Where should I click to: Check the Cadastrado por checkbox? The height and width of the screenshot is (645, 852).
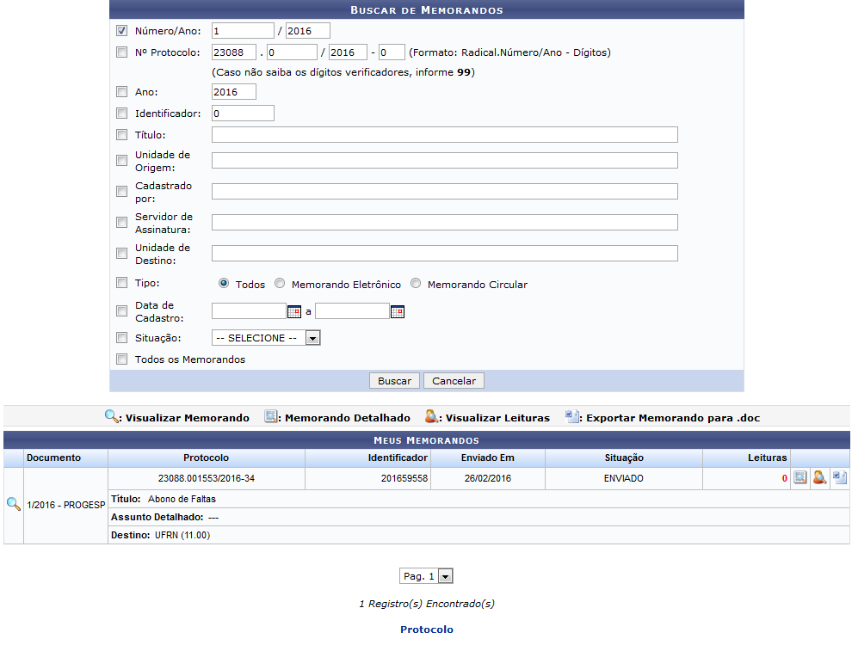coord(121,192)
